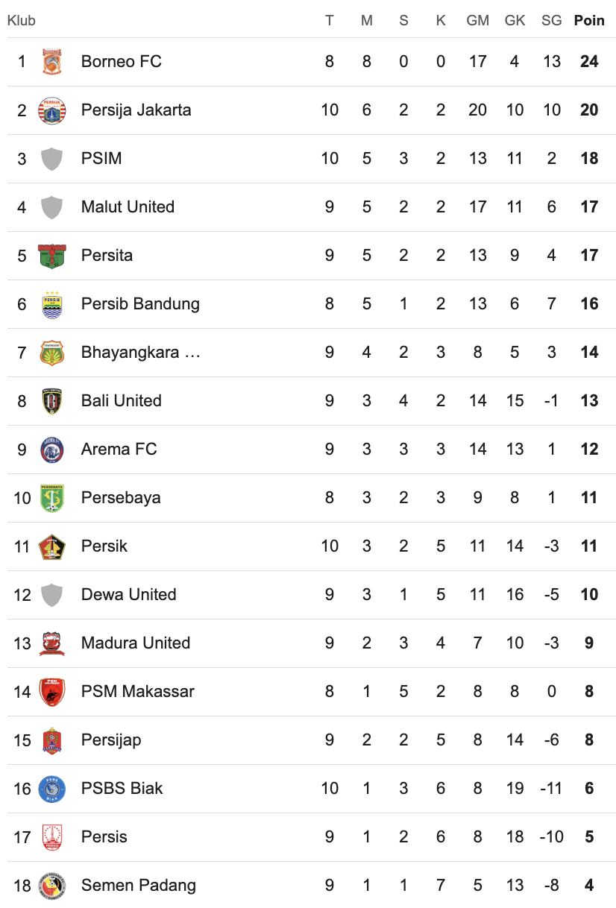Click the Arema FC crest
616x908 pixels.
point(51,450)
